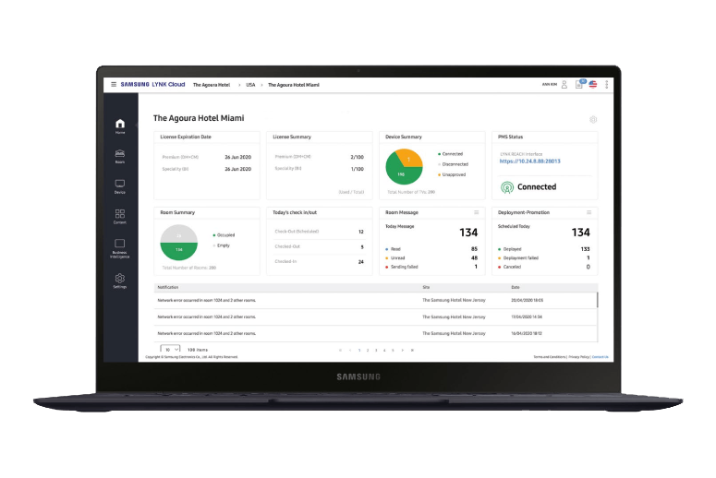Open the Room Message card menu
This screenshot has width=716, height=478.
(x=477, y=212)
